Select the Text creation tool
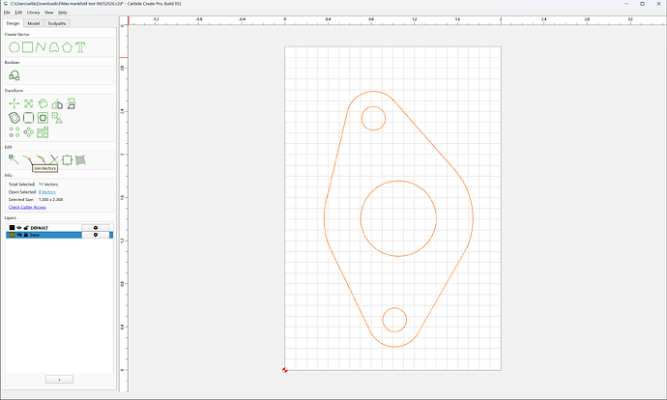Screen dimensions: 667x400 [x=80, y=47]
